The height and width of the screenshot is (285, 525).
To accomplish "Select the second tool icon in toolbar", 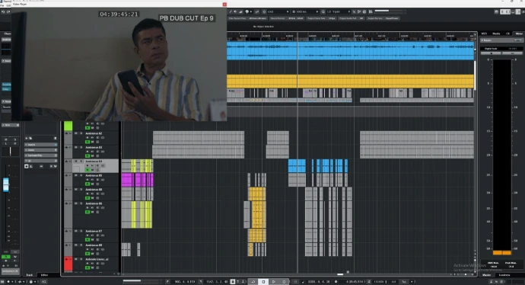I will (x=235, y=11).
